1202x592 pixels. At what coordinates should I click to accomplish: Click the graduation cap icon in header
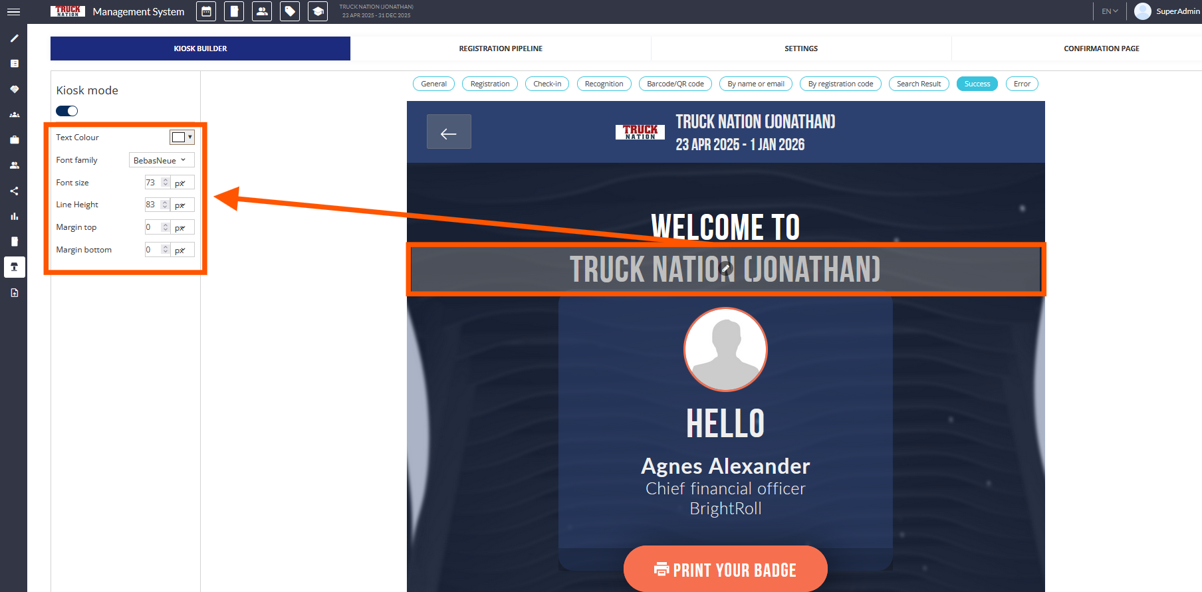318,11
